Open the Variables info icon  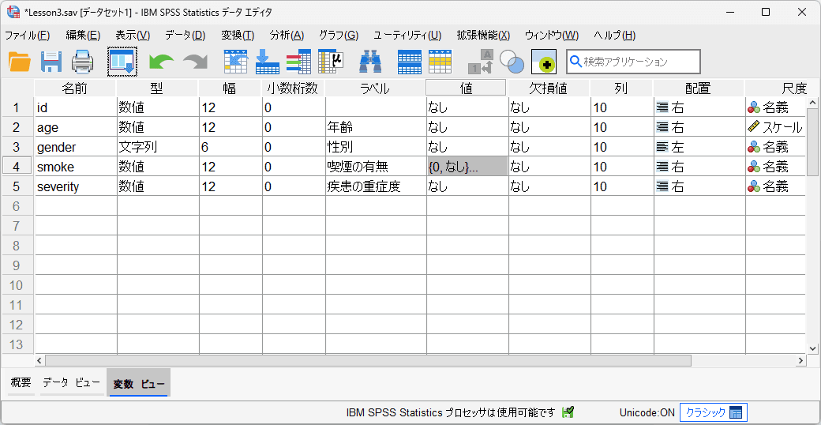point(298,62)
